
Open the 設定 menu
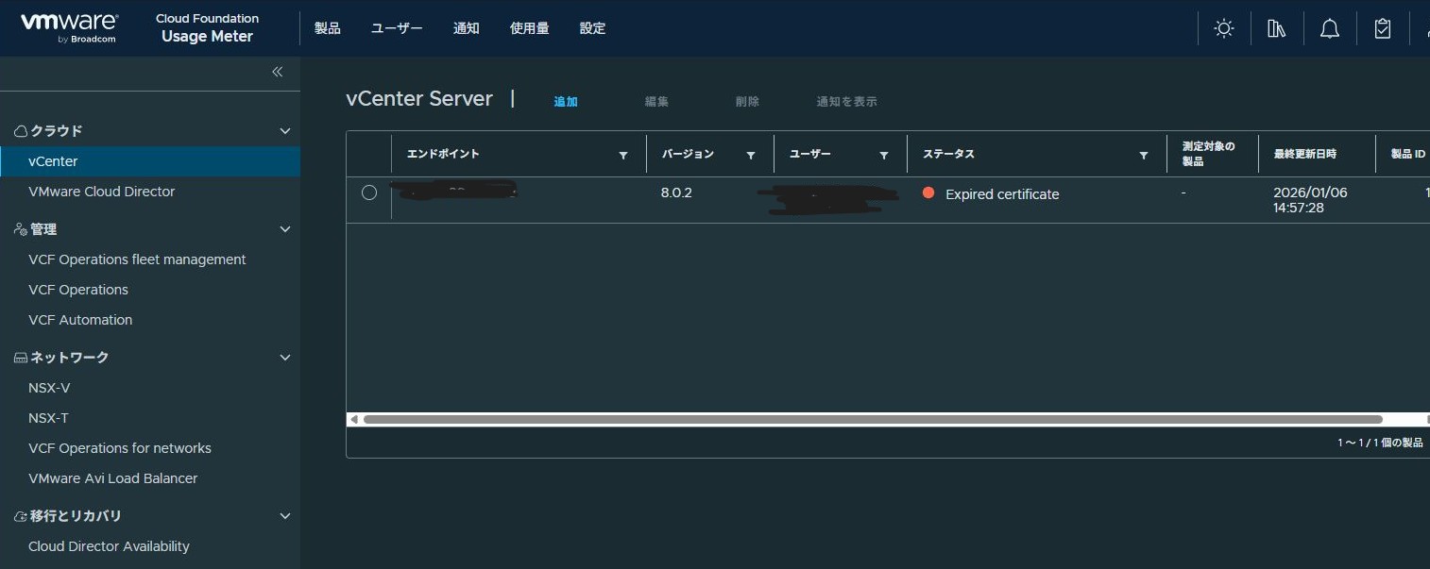coord(593,28)
